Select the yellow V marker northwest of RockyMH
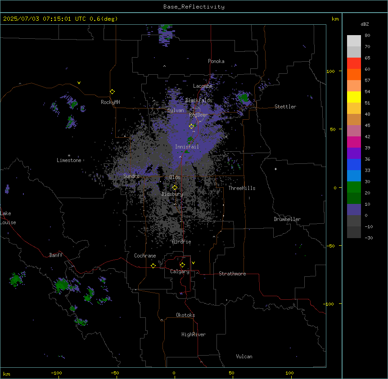 coord(79,83)
